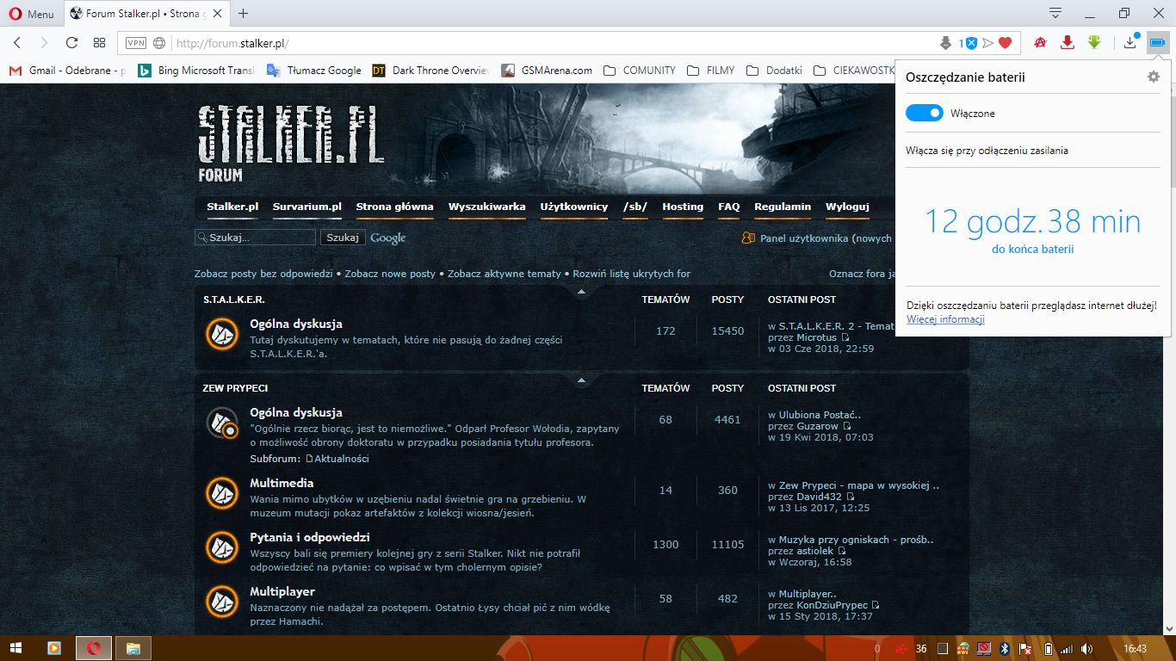1176x661 pixels.
Task: Focus the forum Szukaj search field
Action: (256, 238)
